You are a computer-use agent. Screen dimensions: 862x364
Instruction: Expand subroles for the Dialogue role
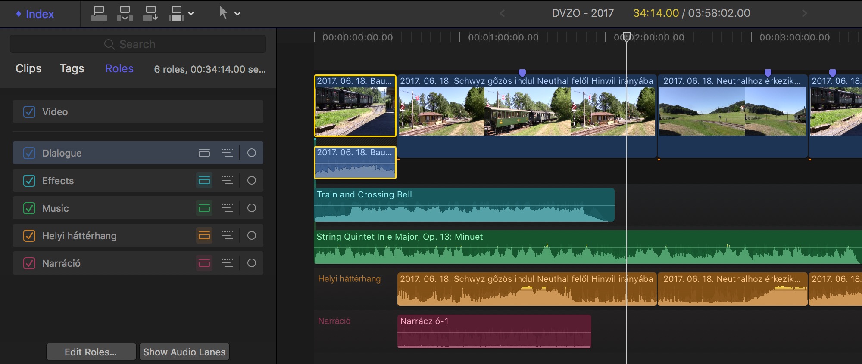tap(228, 153)
